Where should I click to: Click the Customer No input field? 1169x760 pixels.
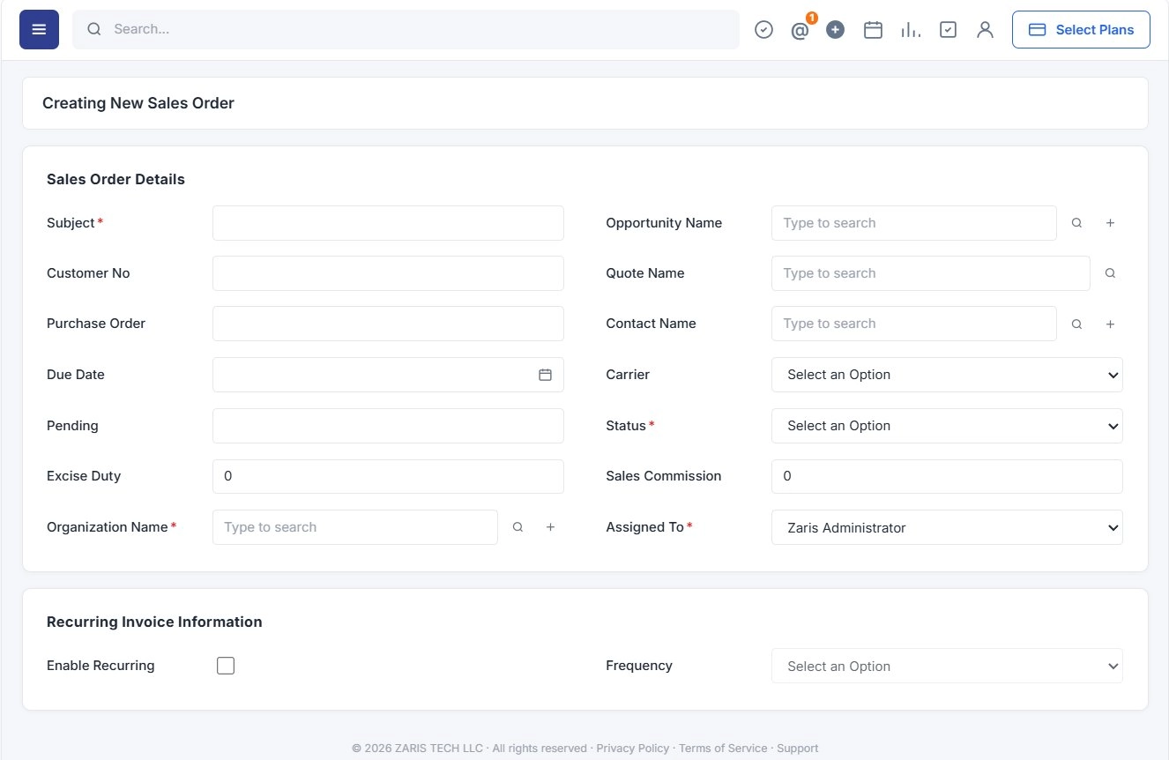coord(388,273)
